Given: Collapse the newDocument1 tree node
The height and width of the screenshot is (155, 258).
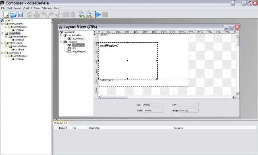Looking at the screenshot, I should tap(2, 24).
